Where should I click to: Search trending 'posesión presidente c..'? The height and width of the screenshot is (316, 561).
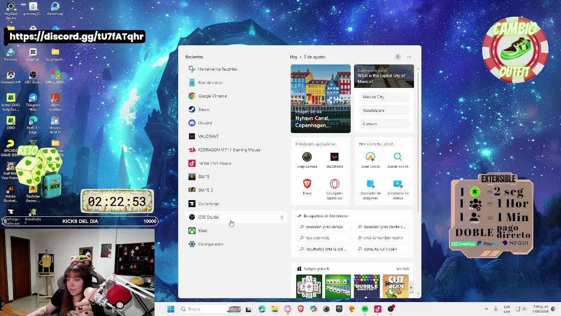click(x=381, y=227)
